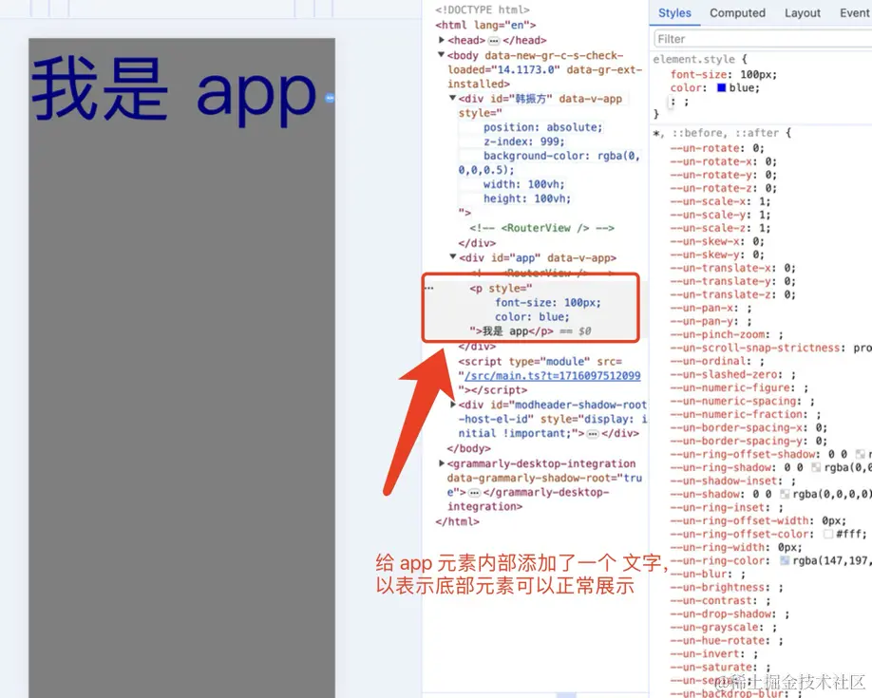Open the actions dots beside selected p element
The width and height of the screenshot is (872, 698).
(428, 288)
